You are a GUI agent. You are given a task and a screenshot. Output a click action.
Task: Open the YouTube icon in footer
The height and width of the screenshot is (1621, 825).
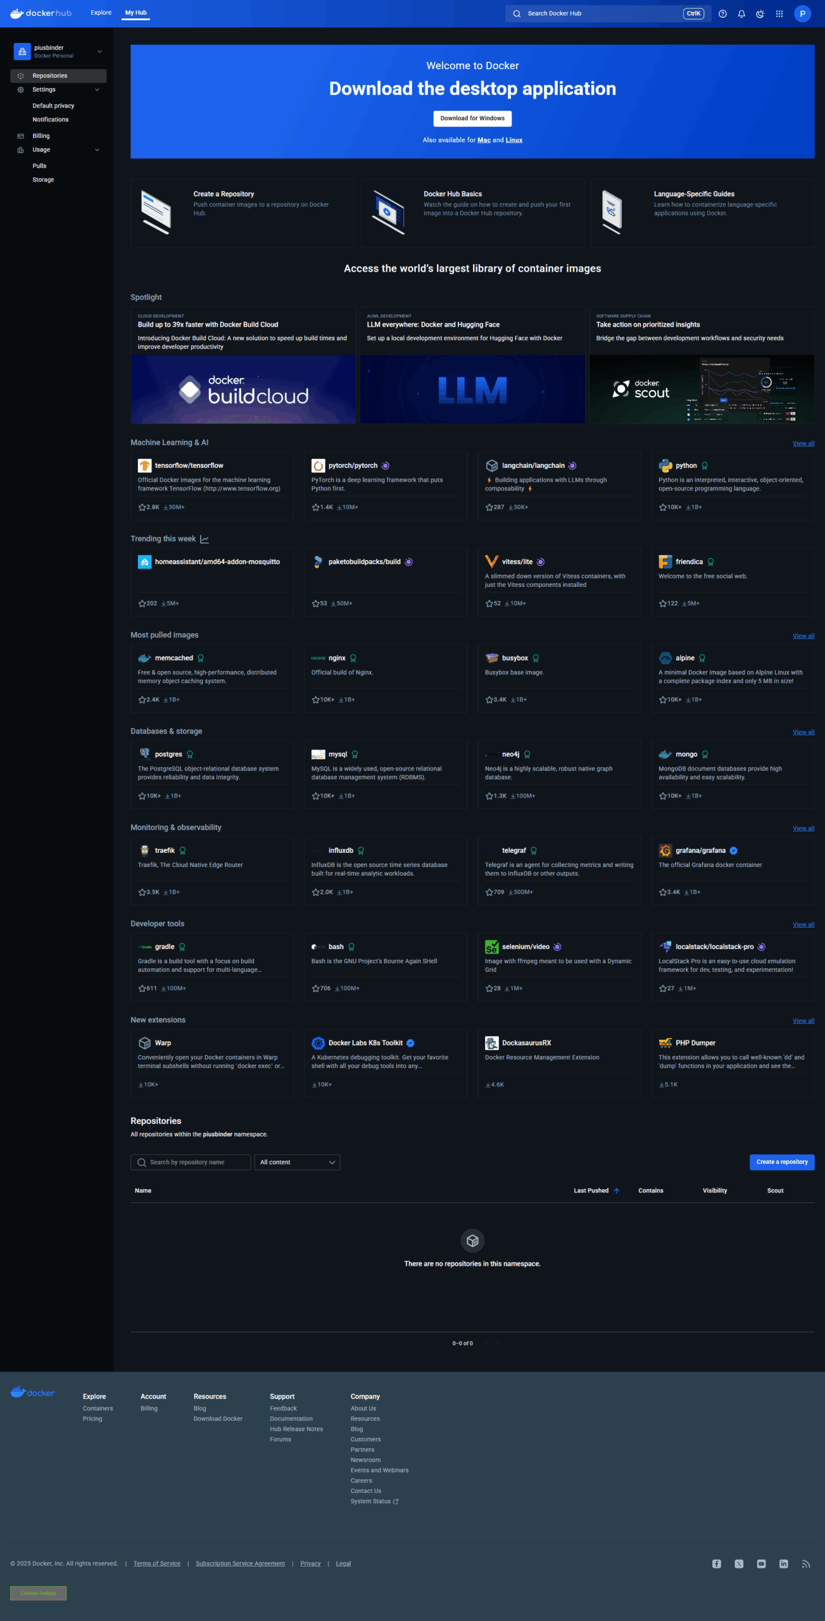[x=761, y=1563]
